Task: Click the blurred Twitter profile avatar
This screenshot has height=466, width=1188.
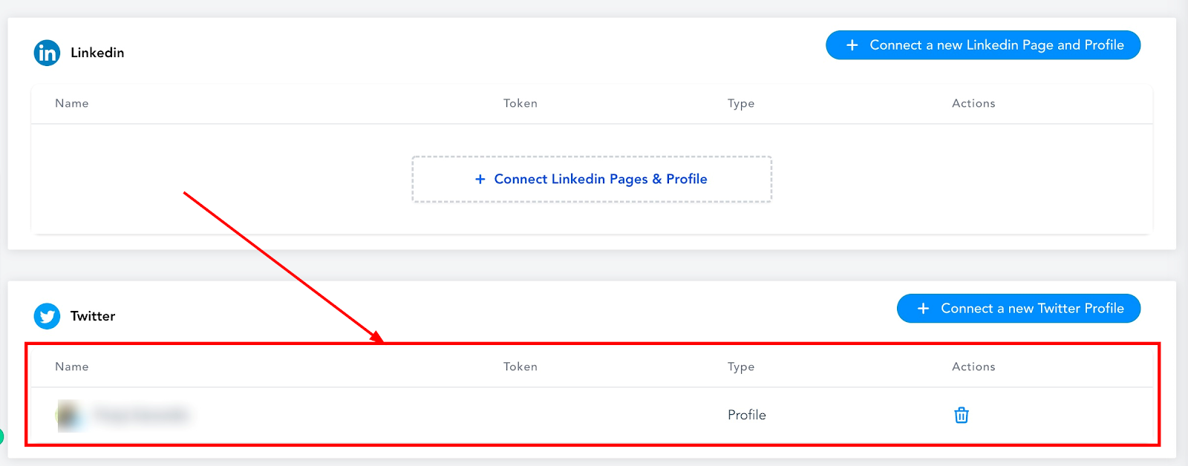Action: [69, 415]
